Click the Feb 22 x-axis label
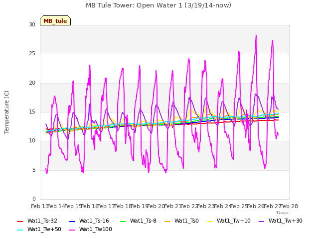The width and height of the screenshot is (319, 239). (189, 206)
